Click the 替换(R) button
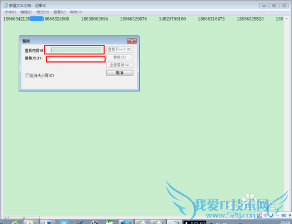 click(x=120, y=57)
